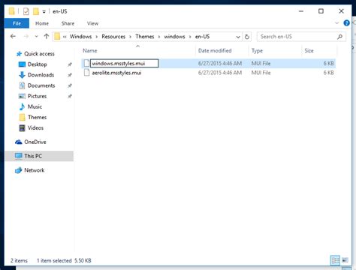The image size is (356, 270).
Task: Open the File ribbon tab
Action: point(17,23)
